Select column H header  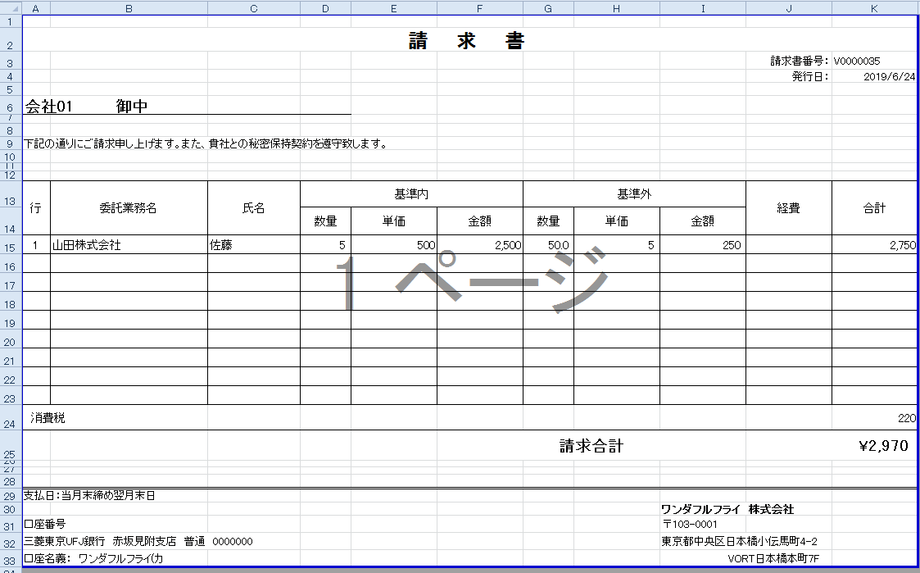pyautogui.click(x=617, y=8)
